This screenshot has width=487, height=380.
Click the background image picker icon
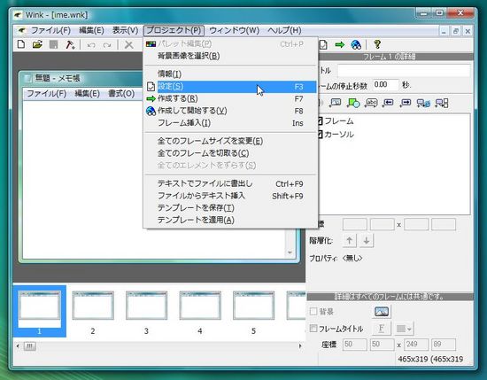coord(382,311)
